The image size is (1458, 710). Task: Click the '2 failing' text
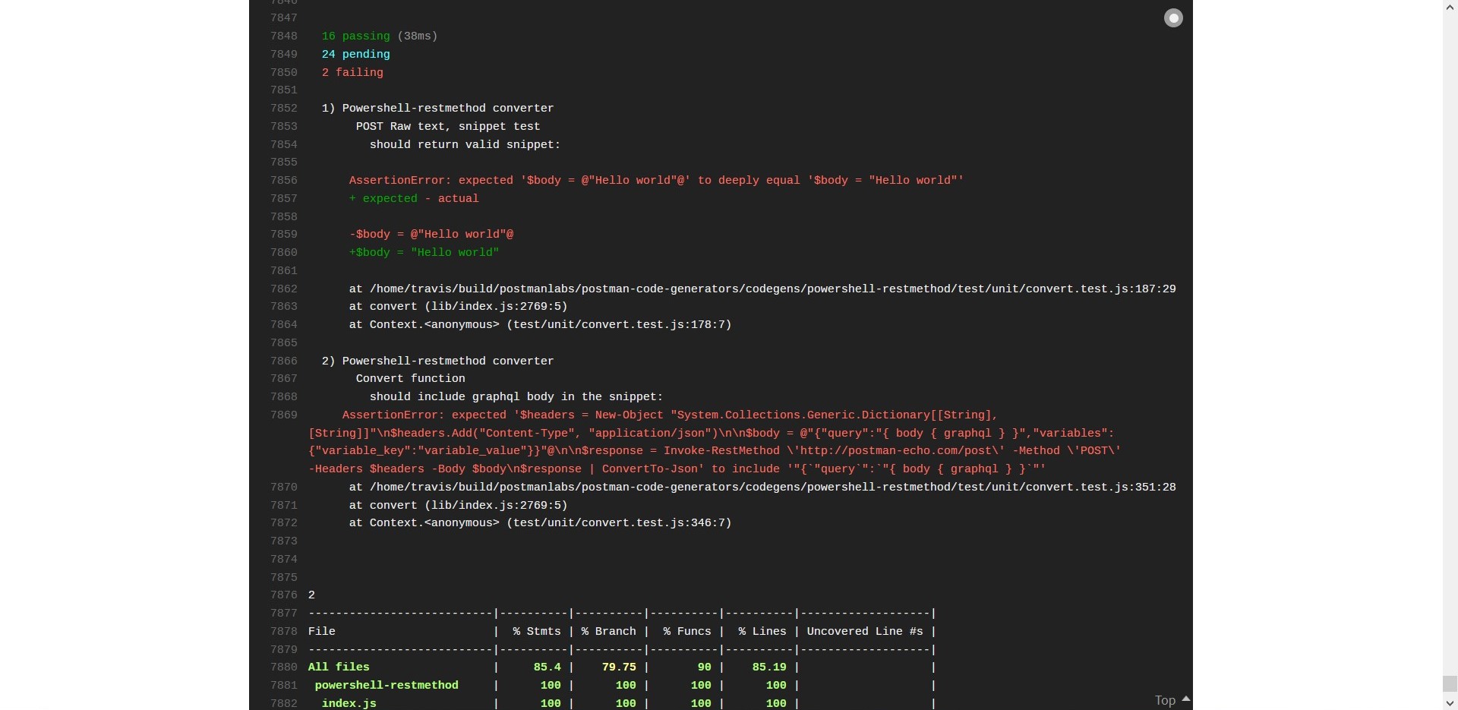(352, 73)
